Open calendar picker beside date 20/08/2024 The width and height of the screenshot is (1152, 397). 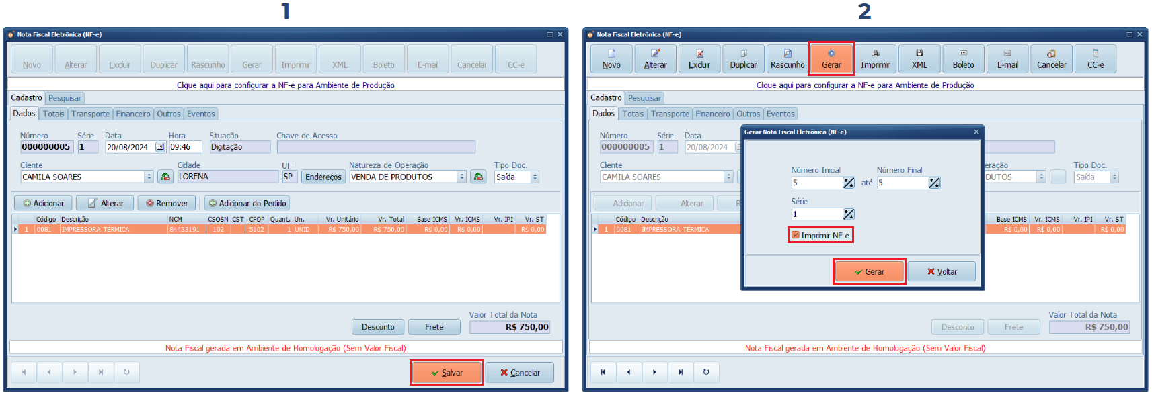pos(160,147)
